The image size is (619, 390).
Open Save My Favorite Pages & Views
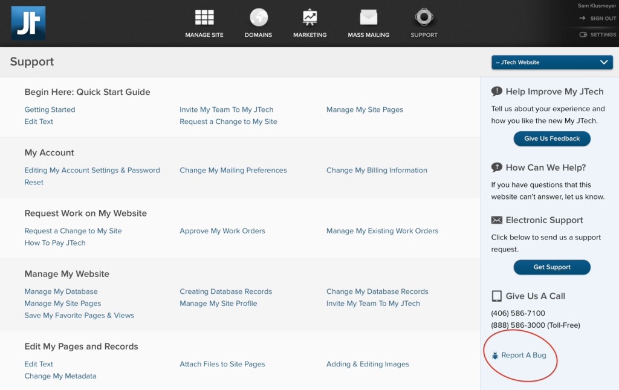tap(79, 316)
